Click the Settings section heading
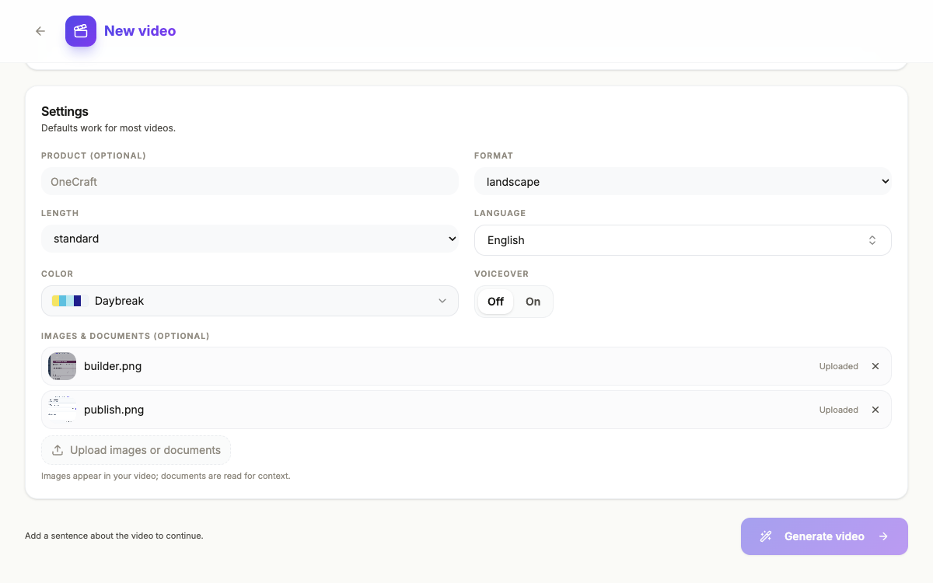The image size is (933, 583). 65,111
